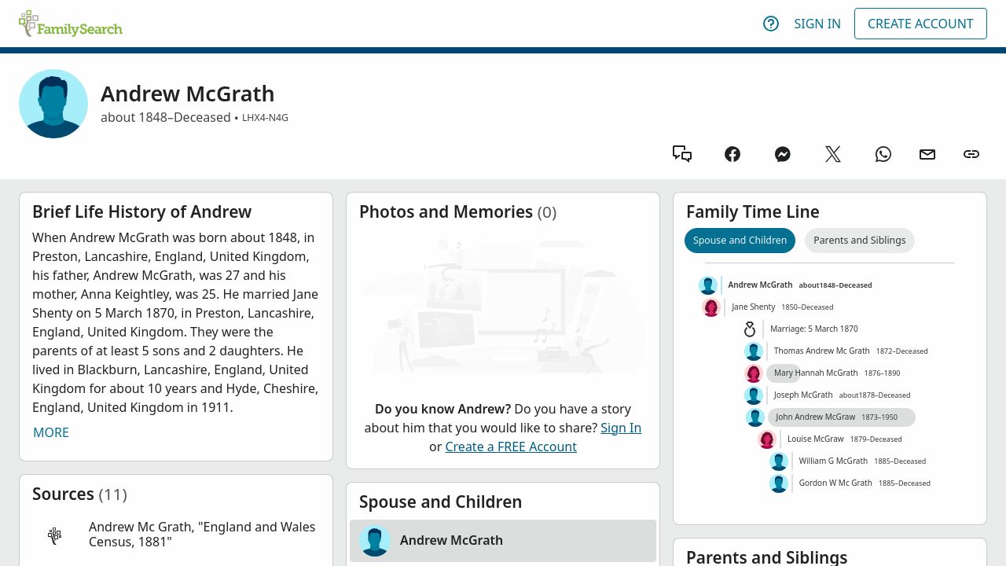Expand the MORE life history text
The width and height of the screenshot is (1006, 566).
pyautogui.click(x=51, y=432)
